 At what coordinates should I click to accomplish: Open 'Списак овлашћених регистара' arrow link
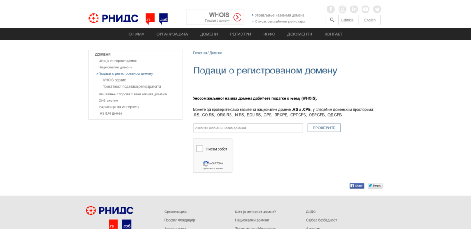point(280,22)
